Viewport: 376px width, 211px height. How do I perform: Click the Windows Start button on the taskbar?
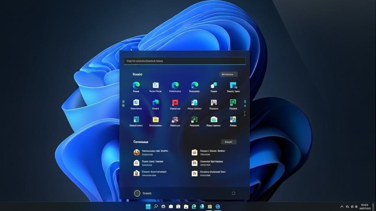148,206
